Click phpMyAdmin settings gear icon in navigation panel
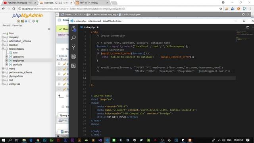 tap(33, 21)
